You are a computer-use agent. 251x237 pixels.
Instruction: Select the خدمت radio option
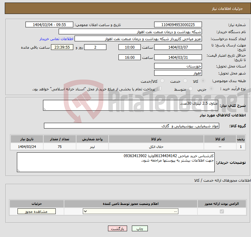[184, 81]
